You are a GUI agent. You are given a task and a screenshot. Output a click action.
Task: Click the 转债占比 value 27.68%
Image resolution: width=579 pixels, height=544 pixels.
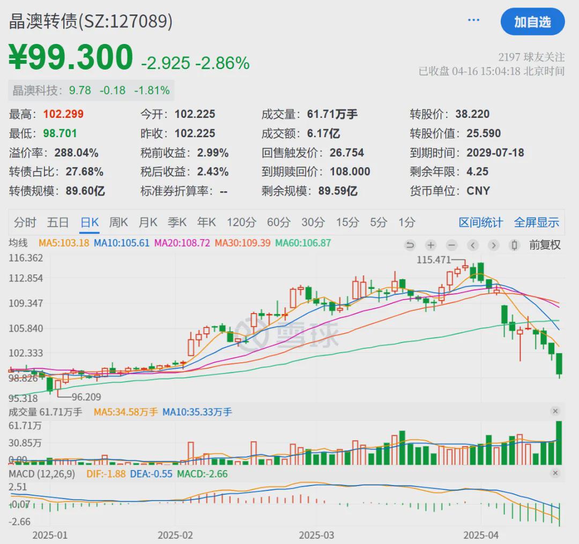coord(85,172)
